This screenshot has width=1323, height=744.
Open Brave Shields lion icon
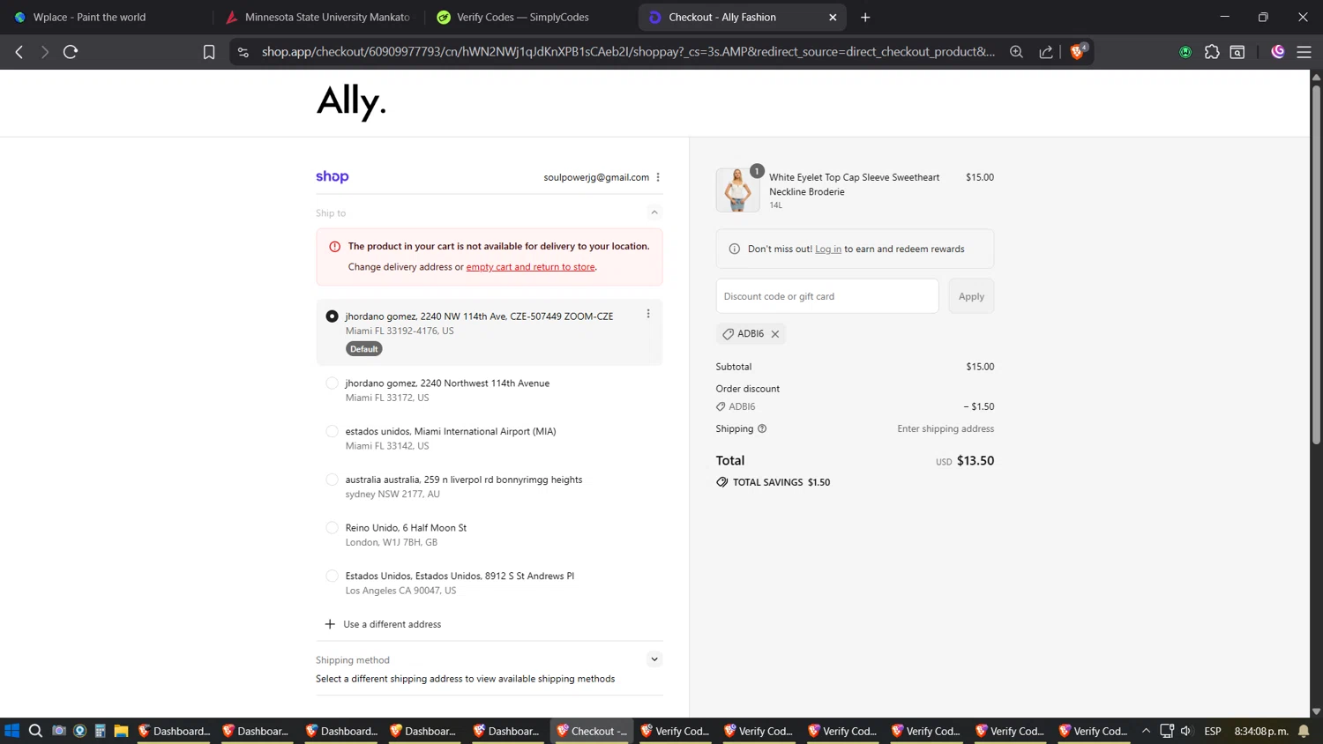click(1077, 52)
